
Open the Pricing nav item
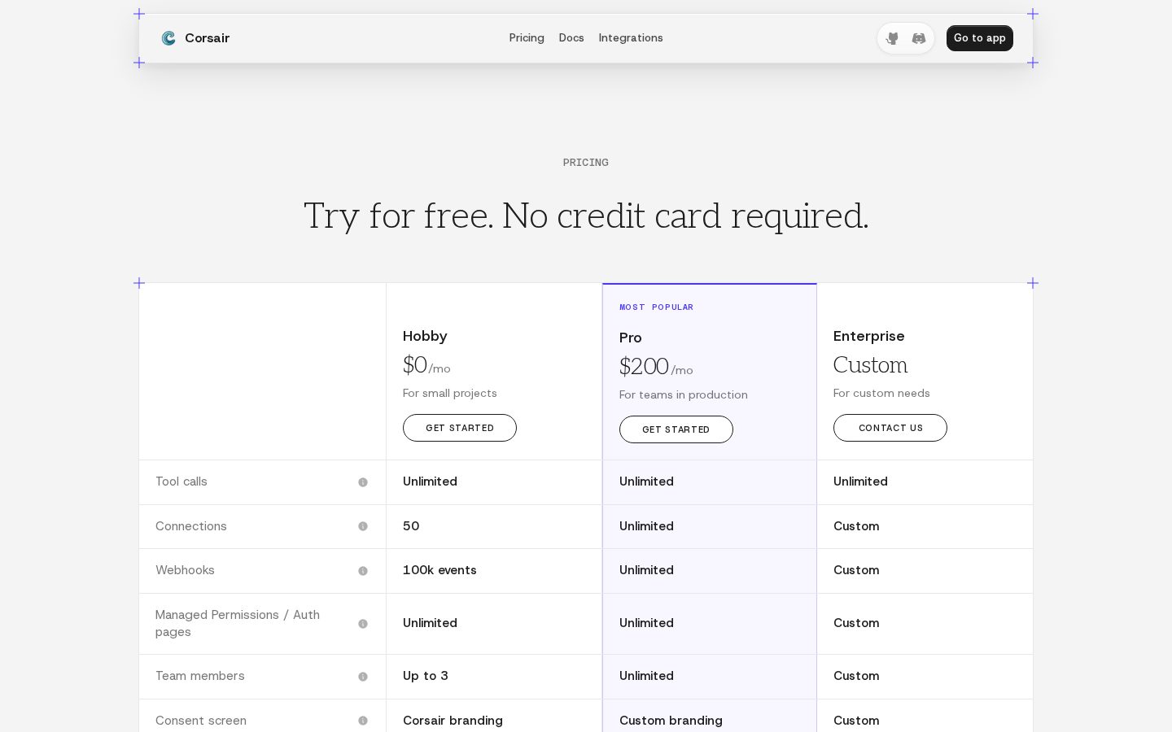tap(527, 38)
